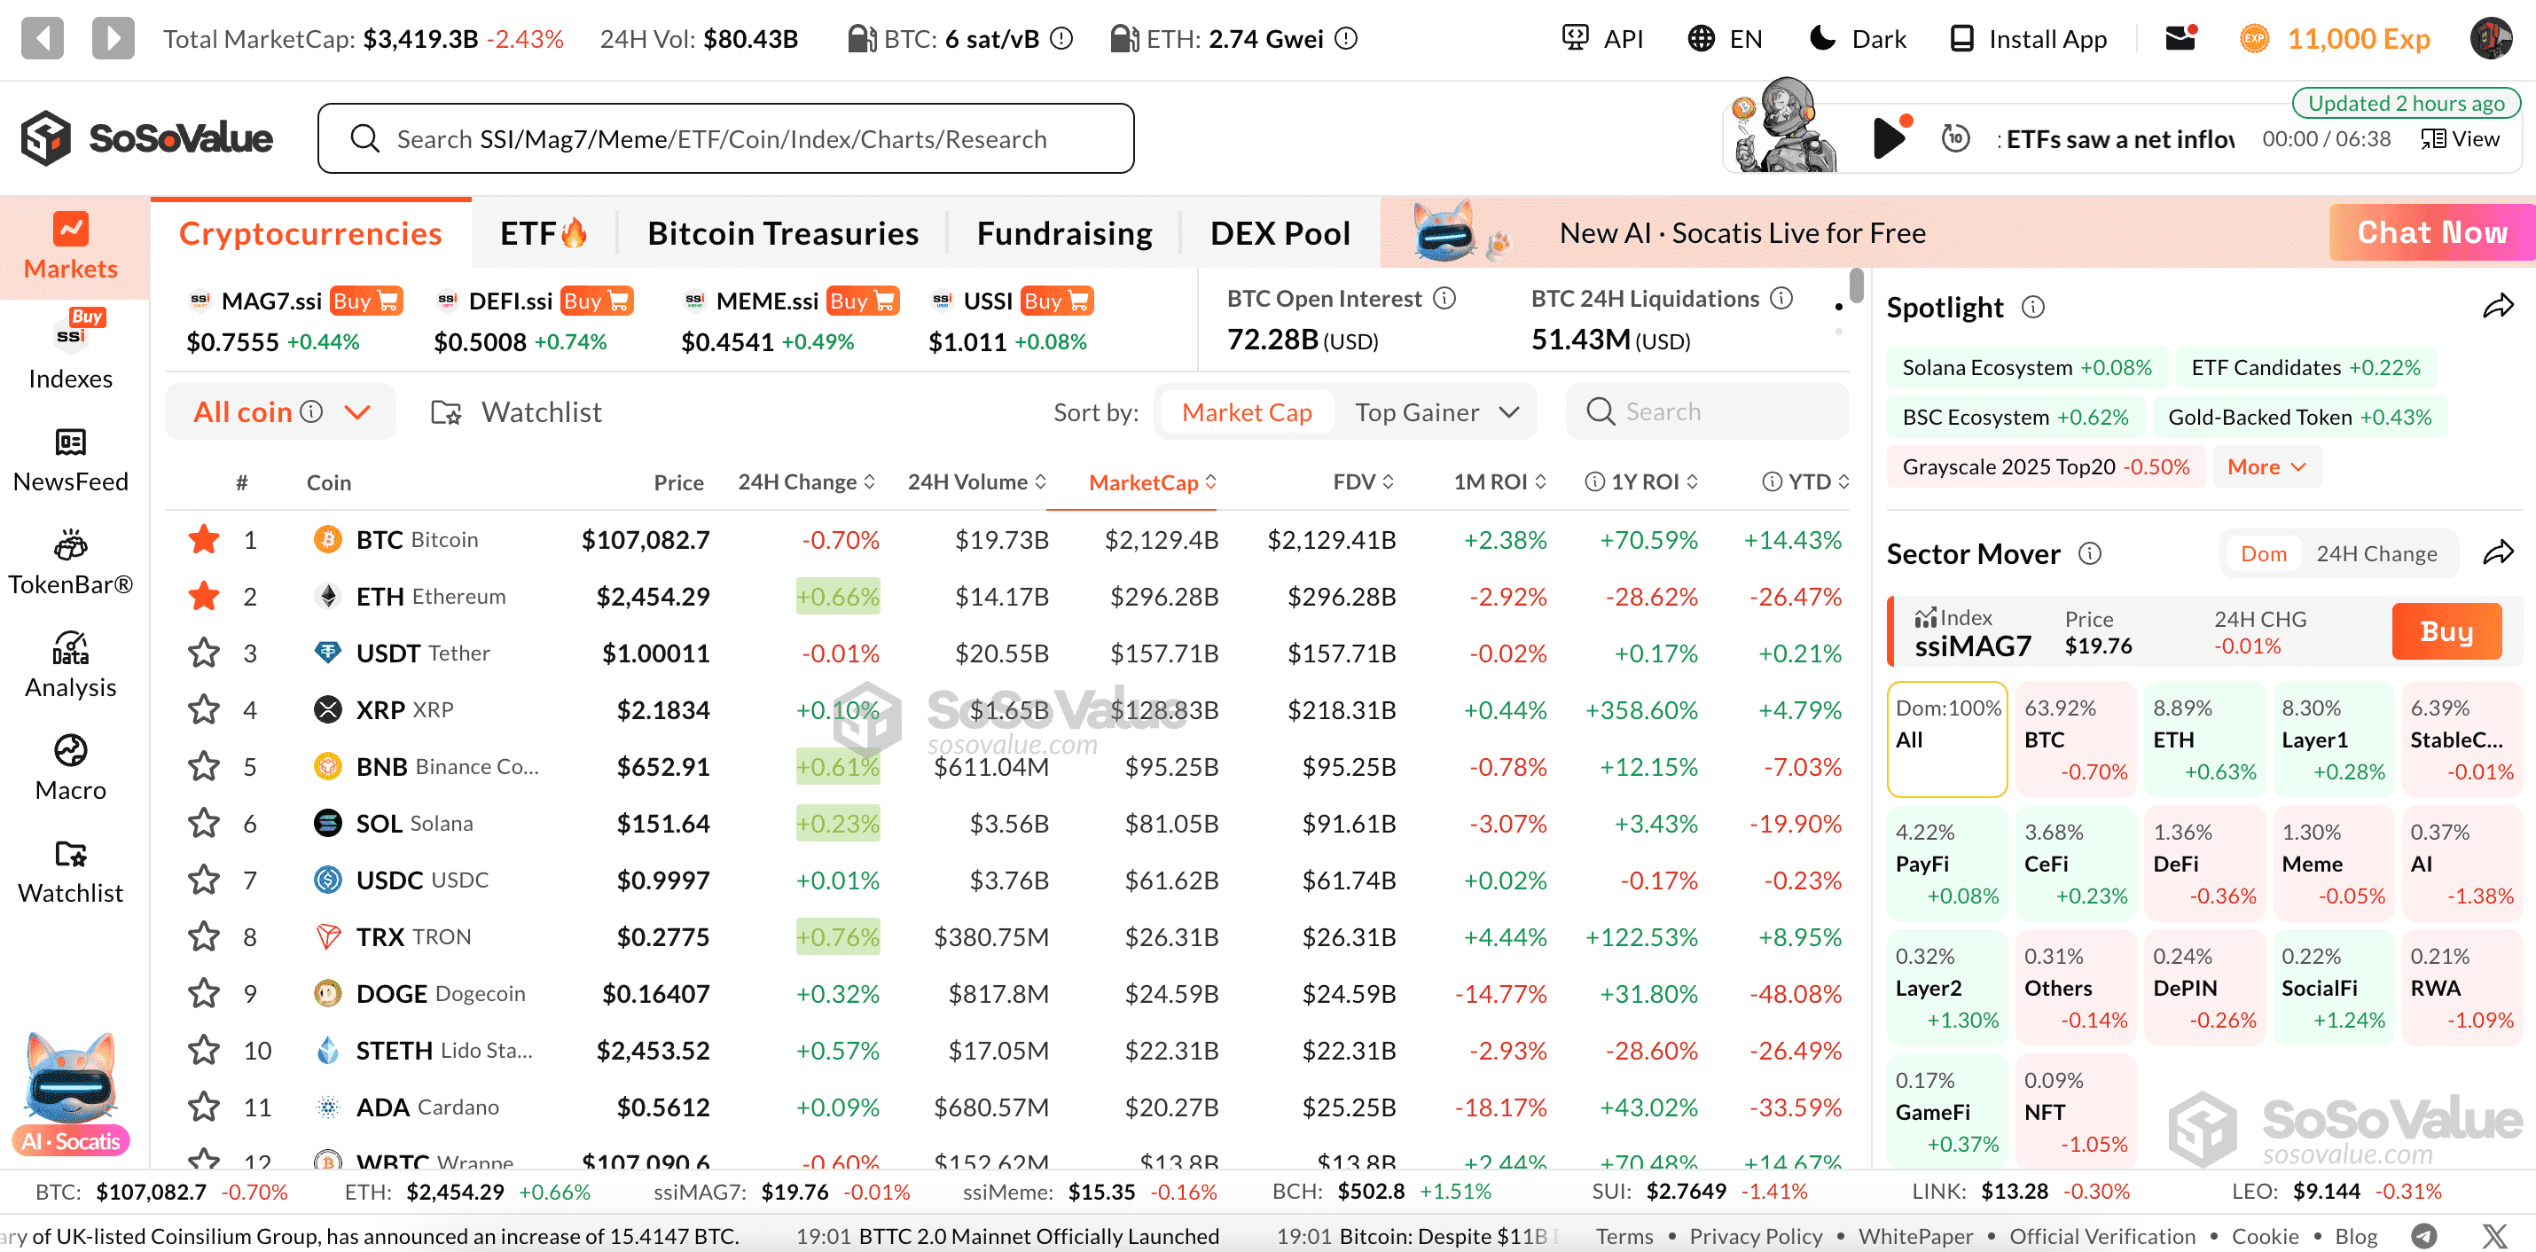Click the Chat Now button

(x=2431, y=232)
